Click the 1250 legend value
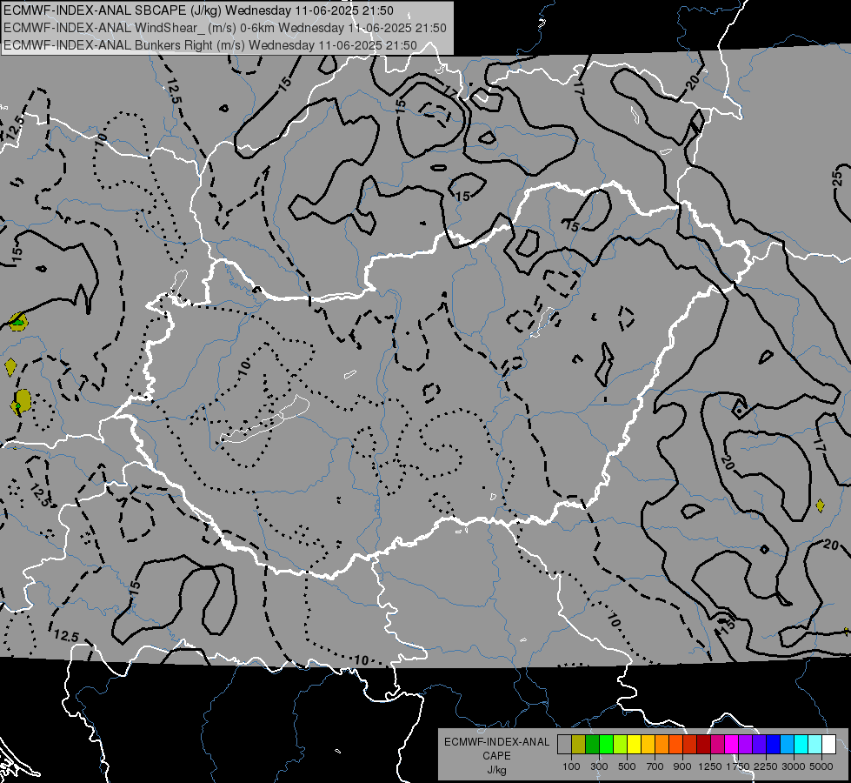The width and height of the screenshot is (851, 783). tap(710, 766)
